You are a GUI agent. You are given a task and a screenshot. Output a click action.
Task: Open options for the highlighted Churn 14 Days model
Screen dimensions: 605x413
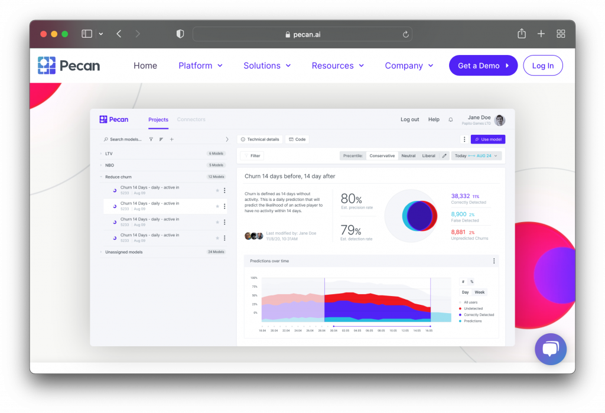225,206
